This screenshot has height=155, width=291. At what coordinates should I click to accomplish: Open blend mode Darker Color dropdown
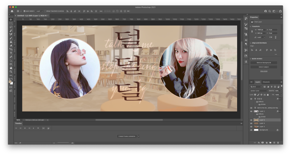point(259,91)
